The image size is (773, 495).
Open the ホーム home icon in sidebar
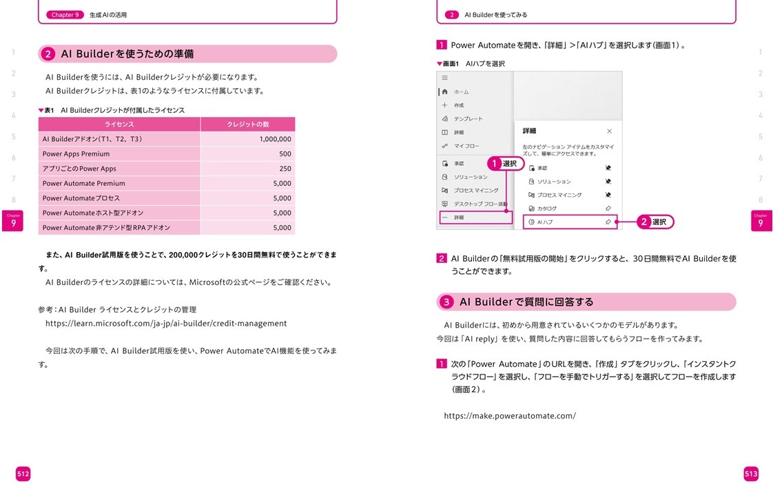click(444, 92)
